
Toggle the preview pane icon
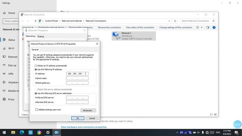pyautogui.click(x=208, y=28)
